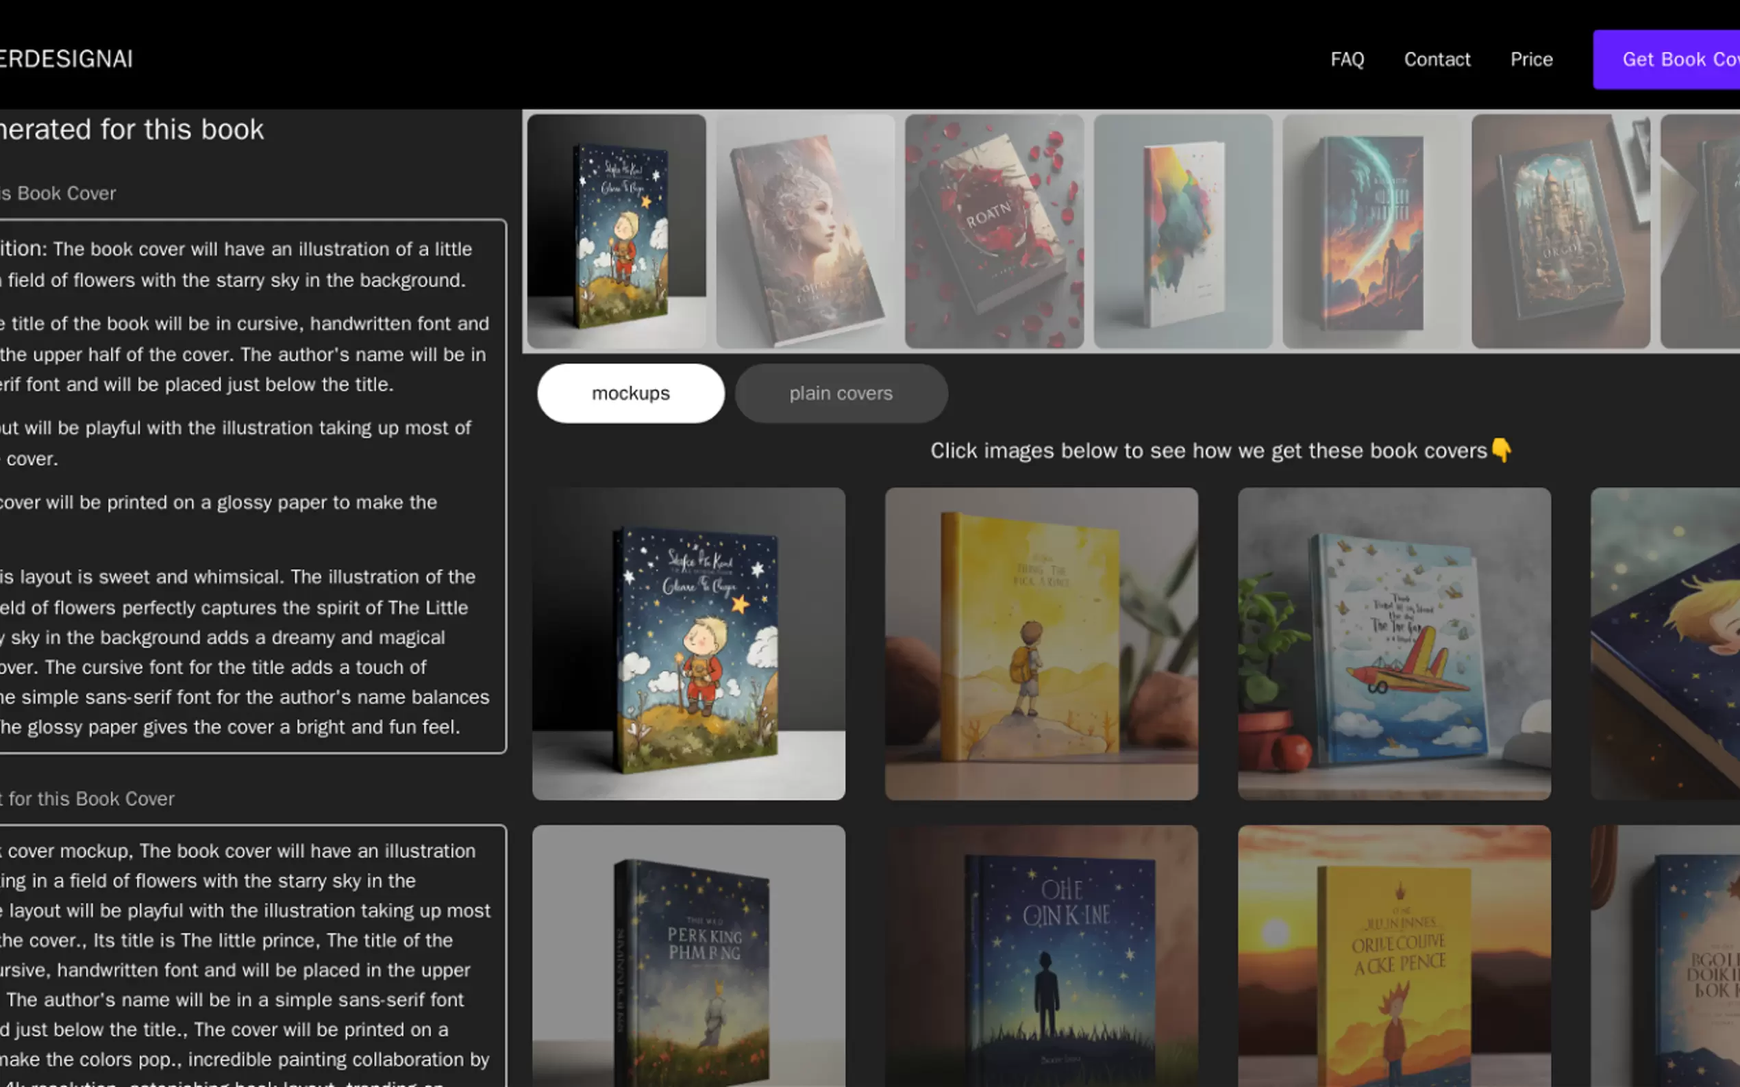Select the ice queen portrait cover thumbnail
The image size is (1740, 1087).
[806, 231]
